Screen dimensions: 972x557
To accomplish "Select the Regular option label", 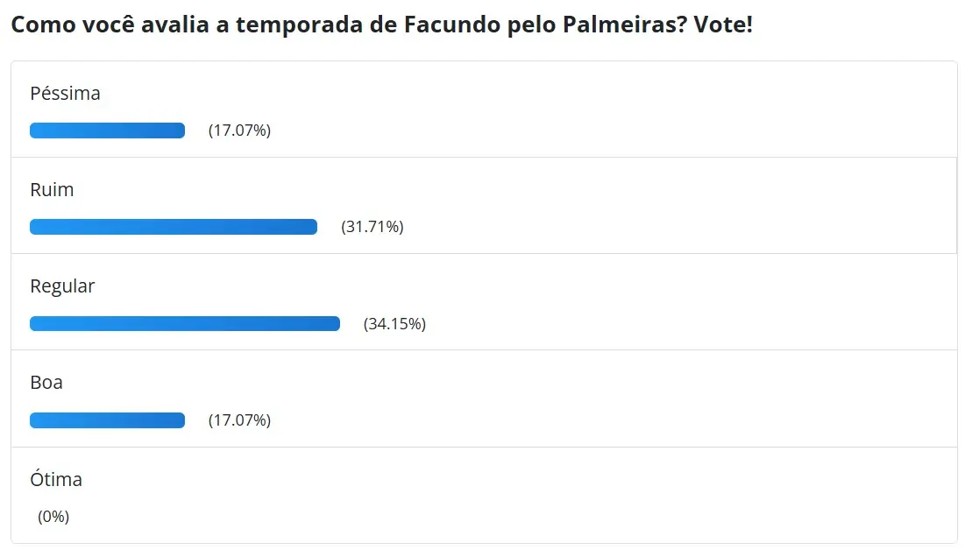I will pyautogui.click(x=62, y=286).
